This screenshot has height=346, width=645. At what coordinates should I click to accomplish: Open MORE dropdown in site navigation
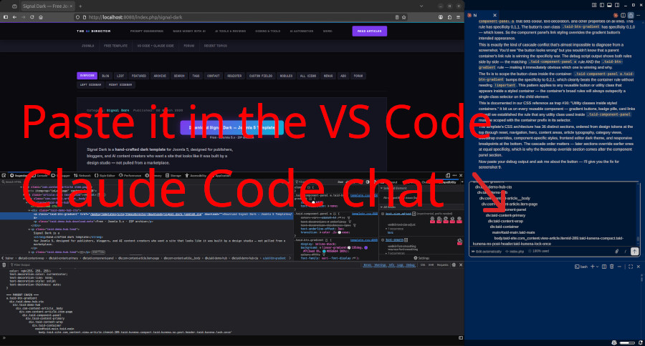click(x=328, y=31)
